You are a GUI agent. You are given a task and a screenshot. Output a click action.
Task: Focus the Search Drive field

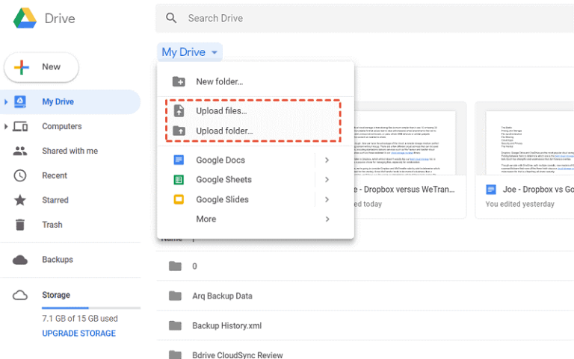point(365,18)
